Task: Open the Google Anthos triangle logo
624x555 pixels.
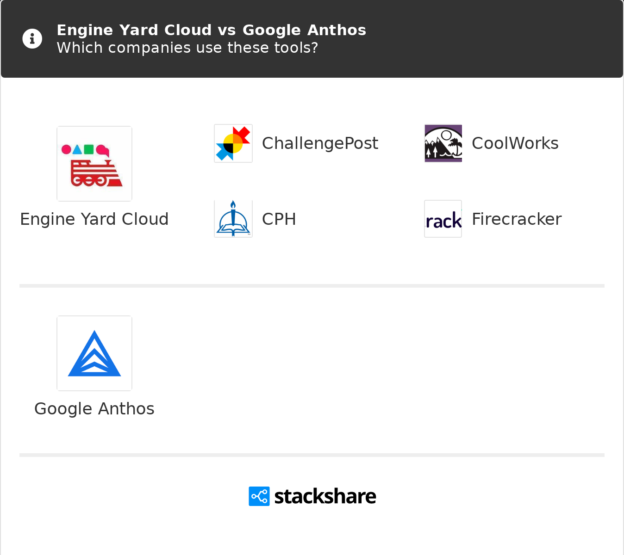Action: (94, 353)
